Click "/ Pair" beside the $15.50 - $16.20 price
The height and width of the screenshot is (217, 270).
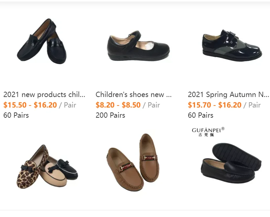pos(68,105)
